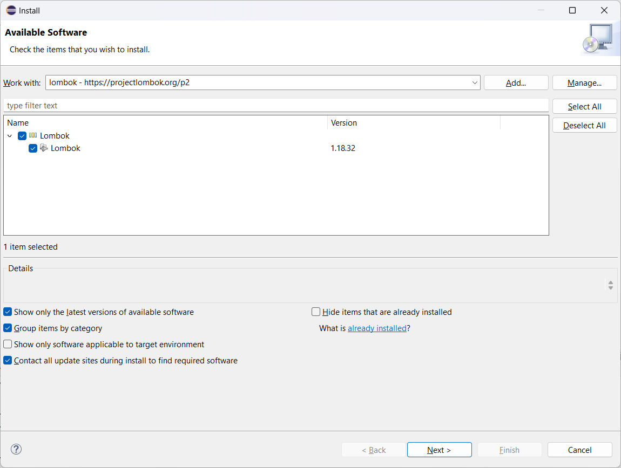Screen dimensions: 621x468
Task: Sort list by the Version column header
Action: tap(413, 123)
